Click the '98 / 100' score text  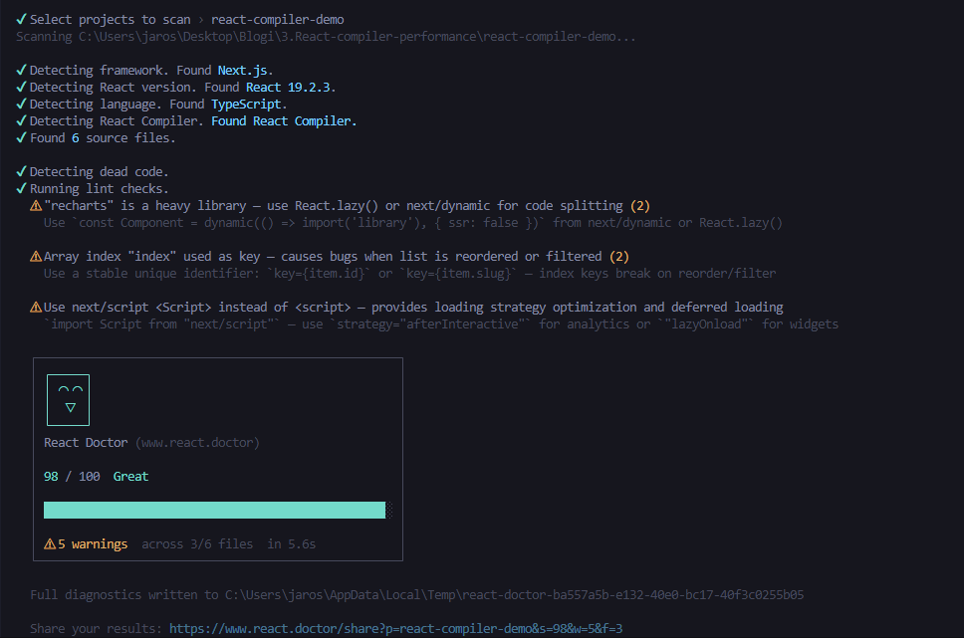pos(72,477)
